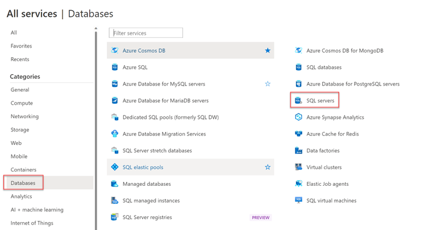Viewport: 421px width, 230px height.
Task: Open the SQL databases link
Action: pos(324,67)
